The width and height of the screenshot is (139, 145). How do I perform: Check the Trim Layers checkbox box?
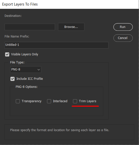click(x=75, y=101)
